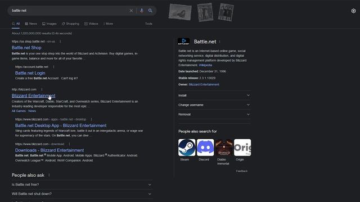Image resolution: width=360 pixels, height=202 pixels.
Task: Switch to the Images tab
Action: tap(49, 24)
